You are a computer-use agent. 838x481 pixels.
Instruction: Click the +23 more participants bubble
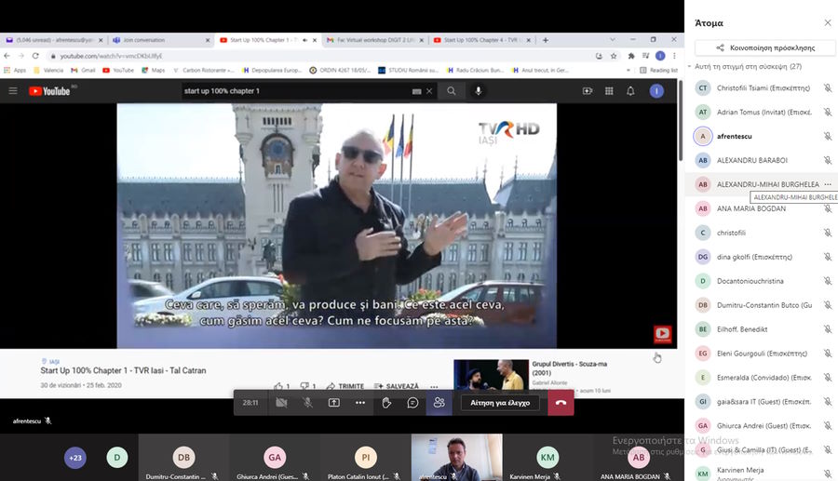(75, 457)
